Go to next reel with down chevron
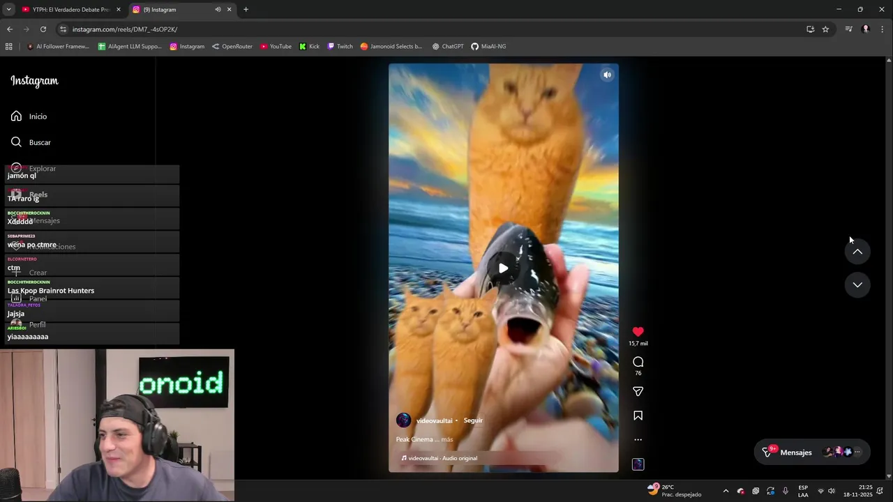 (857, 284)
